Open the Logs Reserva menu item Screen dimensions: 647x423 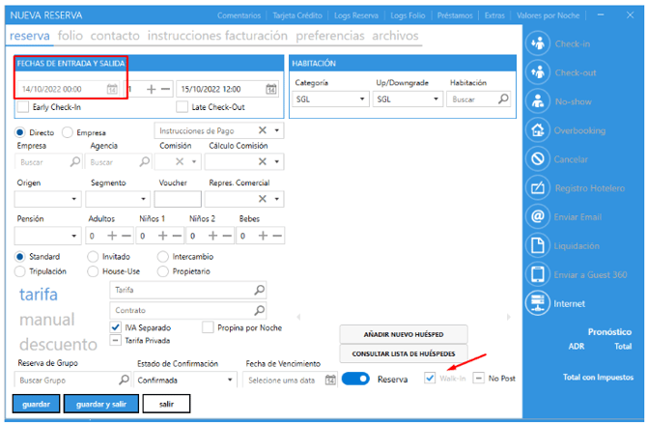tap(357, 16)
